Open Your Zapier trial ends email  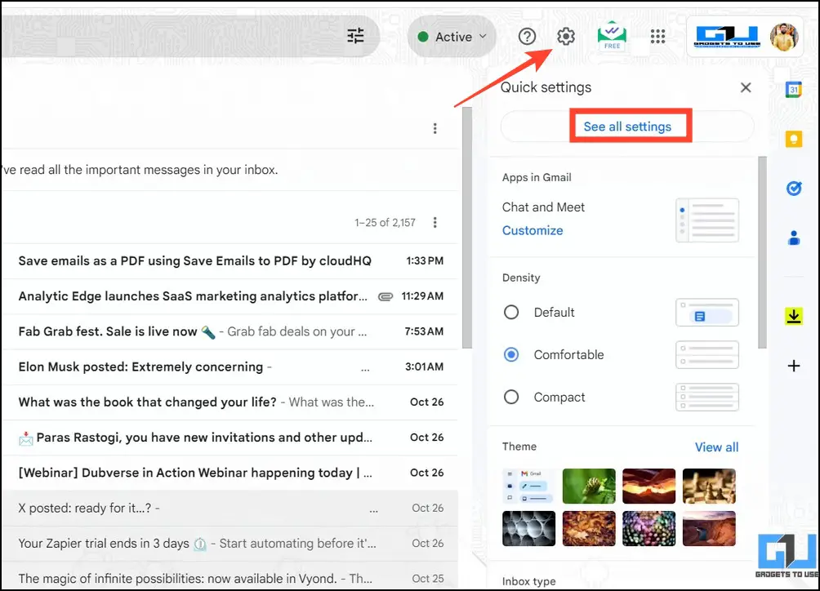(230, 544)
